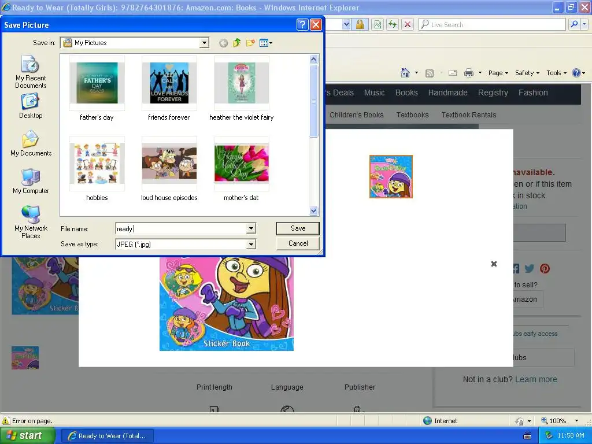Open the Textbooks subnav link
The height and width of the screenshot is (444, 592).
(412, 115)
